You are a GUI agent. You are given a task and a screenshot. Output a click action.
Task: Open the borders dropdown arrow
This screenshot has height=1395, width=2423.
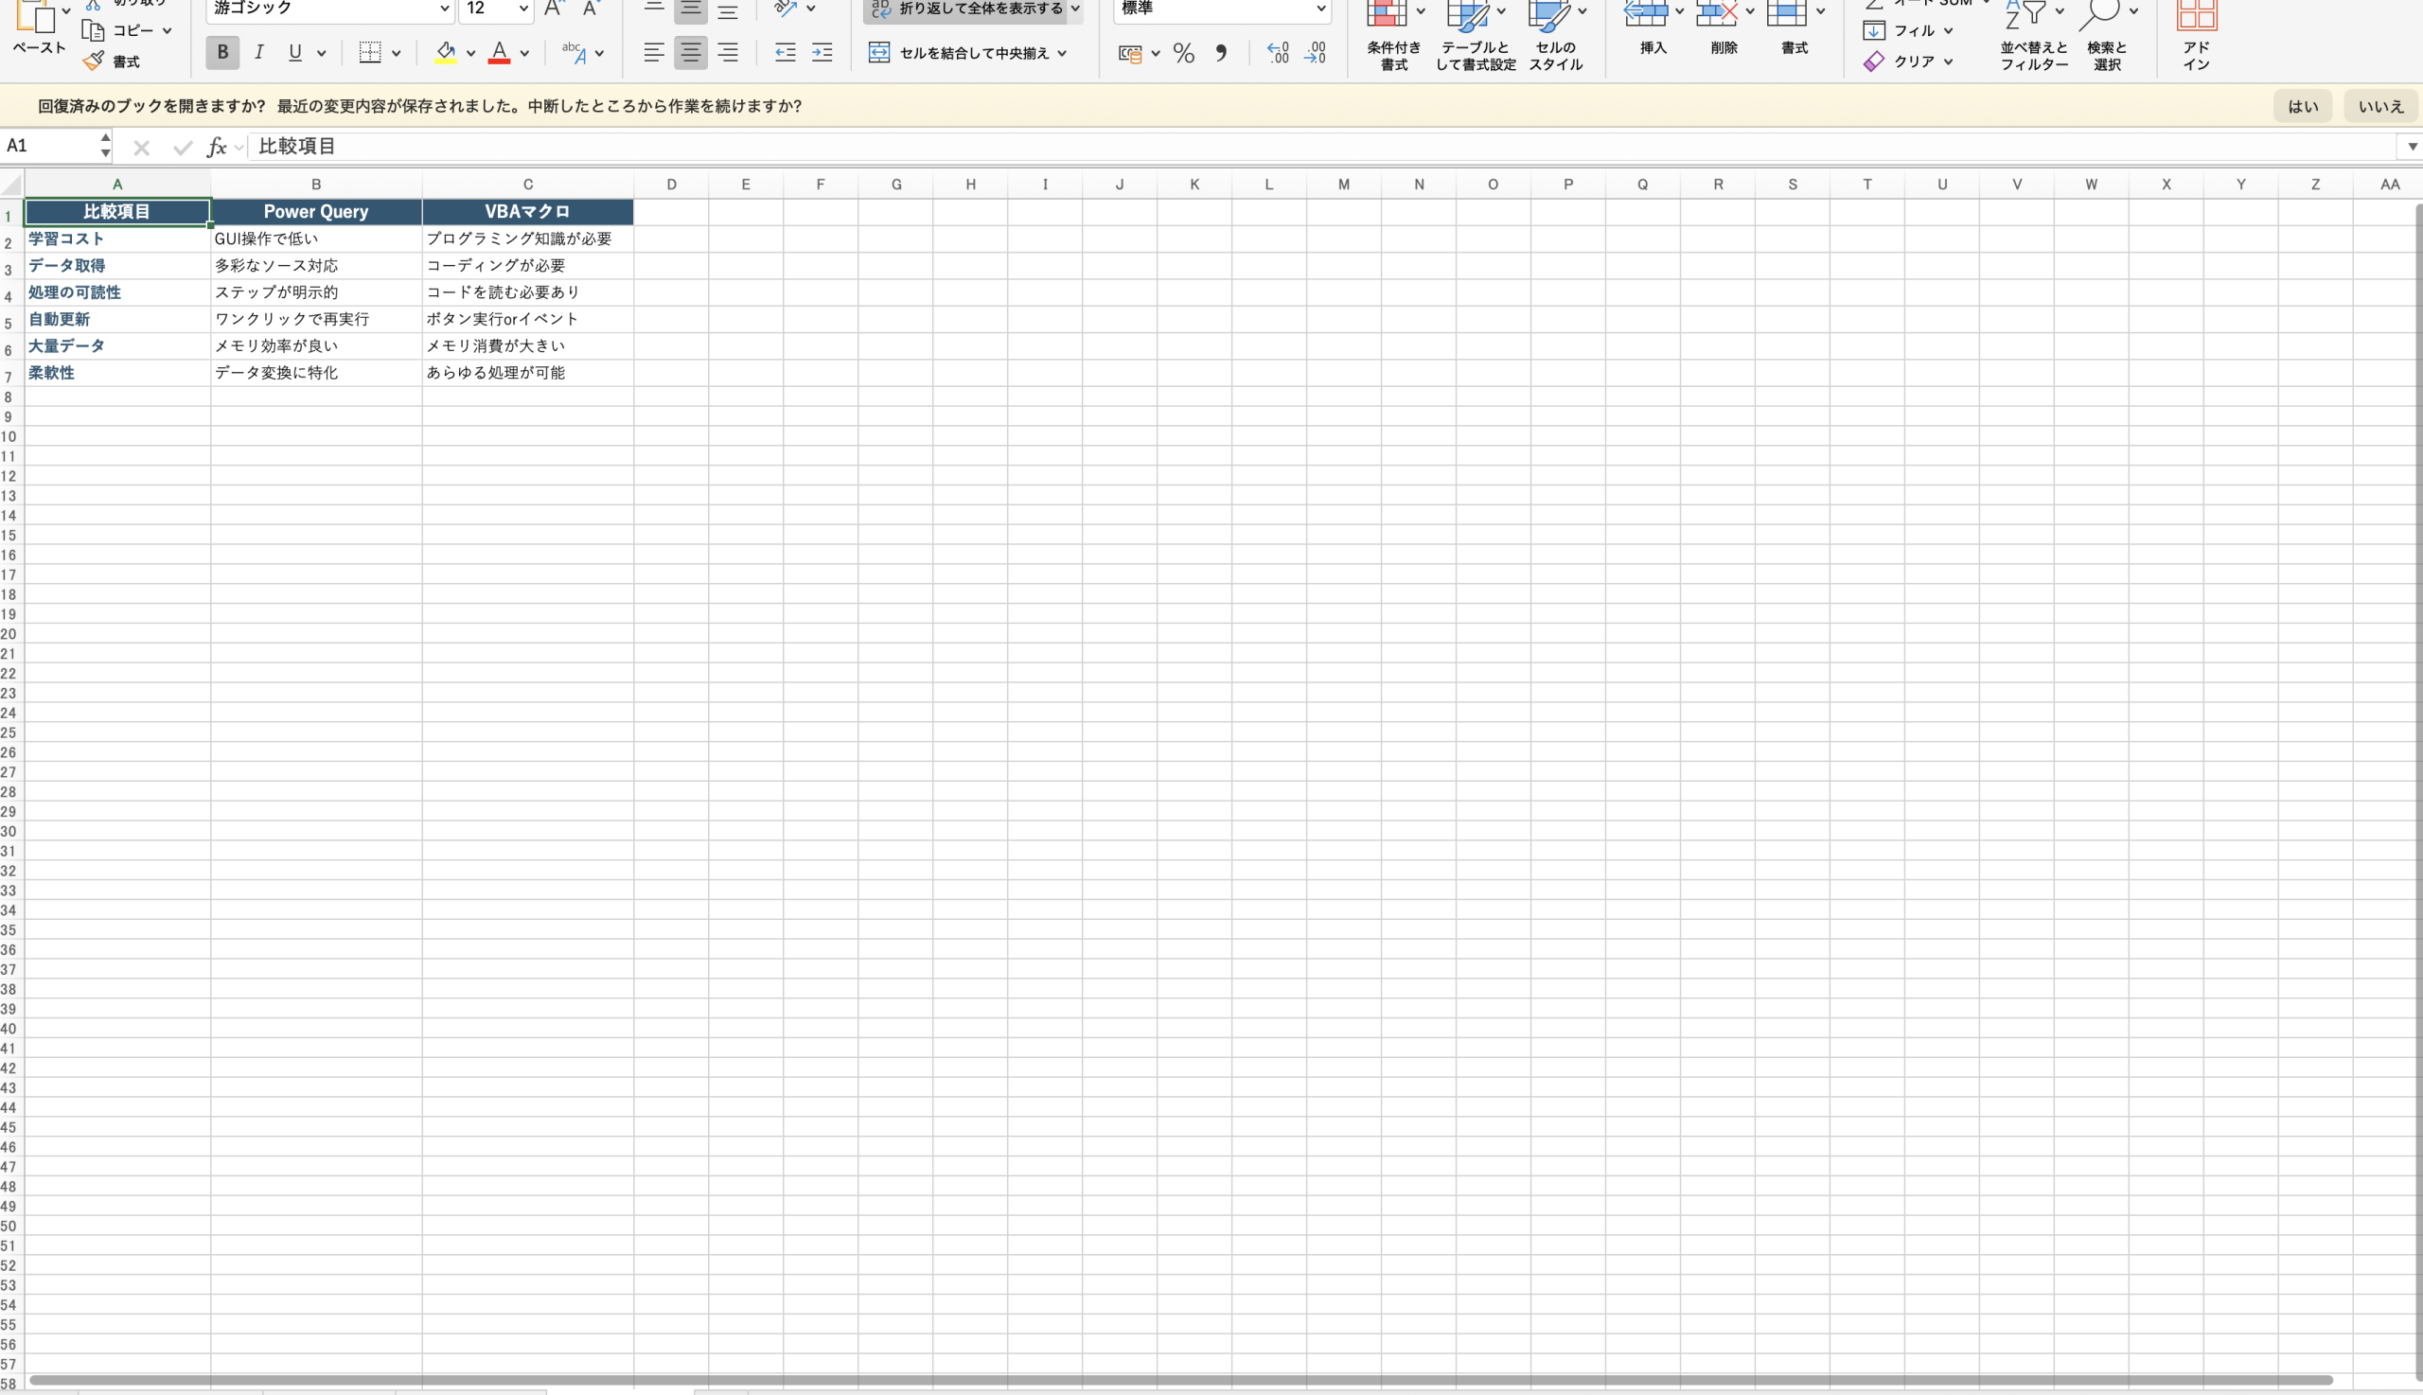point(396,54)
